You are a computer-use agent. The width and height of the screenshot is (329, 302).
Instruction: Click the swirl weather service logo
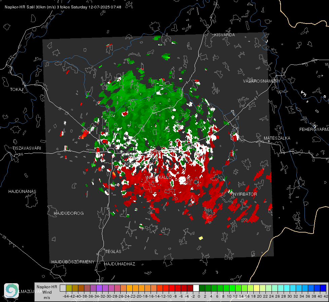pos(11,291)
